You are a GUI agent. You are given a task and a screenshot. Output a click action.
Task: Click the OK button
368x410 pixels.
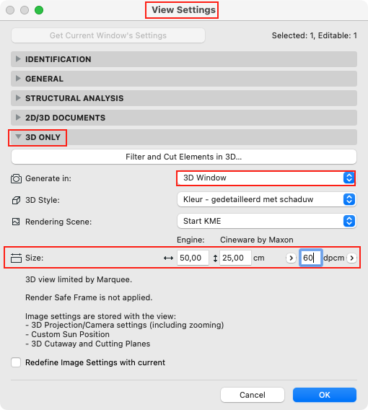click(x=325, y=395)
